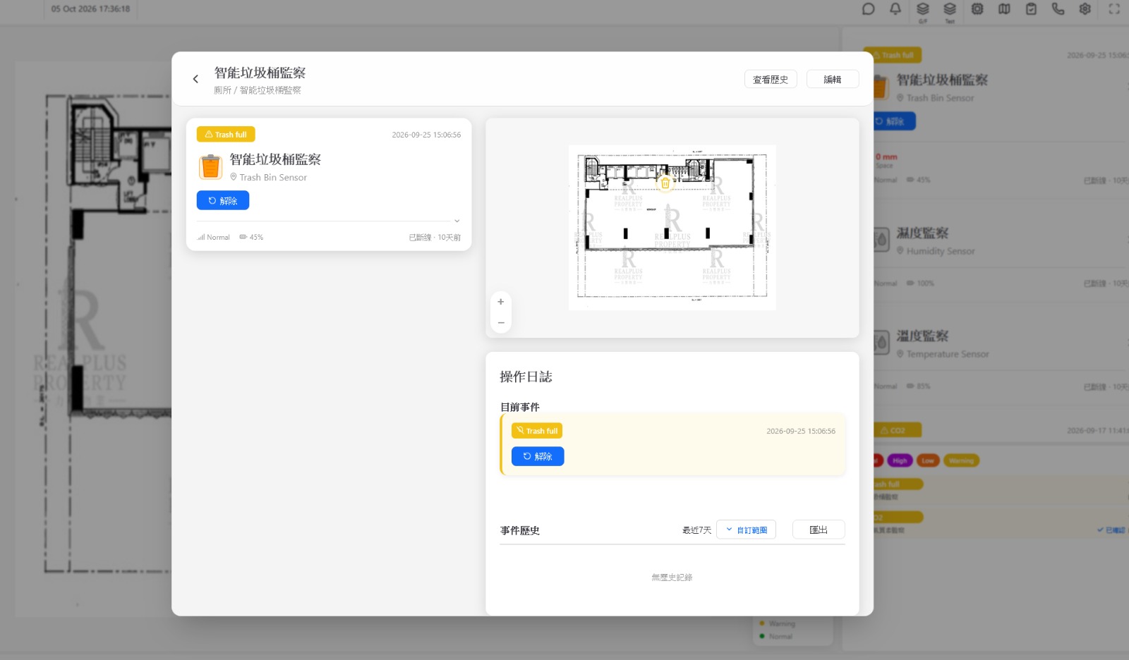1129x660 pixels.
Task: Export event history with 匯出
Action: click(x=819, y=530)
